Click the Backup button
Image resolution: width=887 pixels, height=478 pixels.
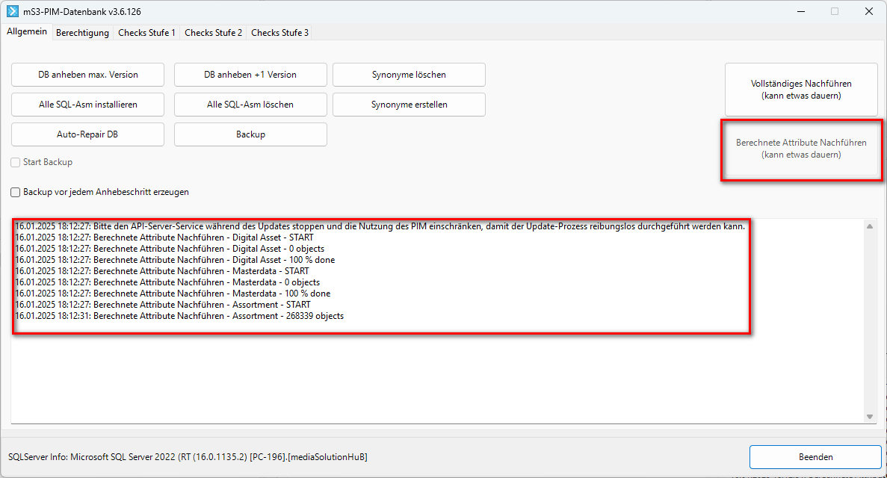(x=250, y=134)
